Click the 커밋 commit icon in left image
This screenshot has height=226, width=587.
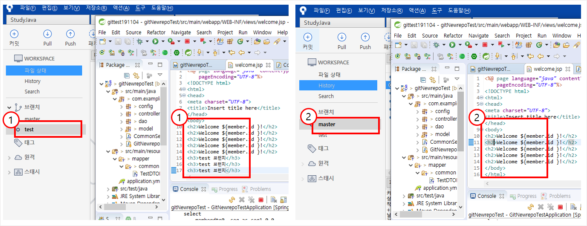(14, 34)
